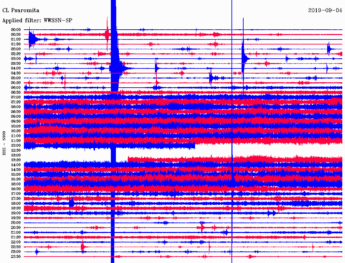The height and width of the screenshot is (263, 345).
Task: Click the 05:30 time label
Action: click(16, 83)
